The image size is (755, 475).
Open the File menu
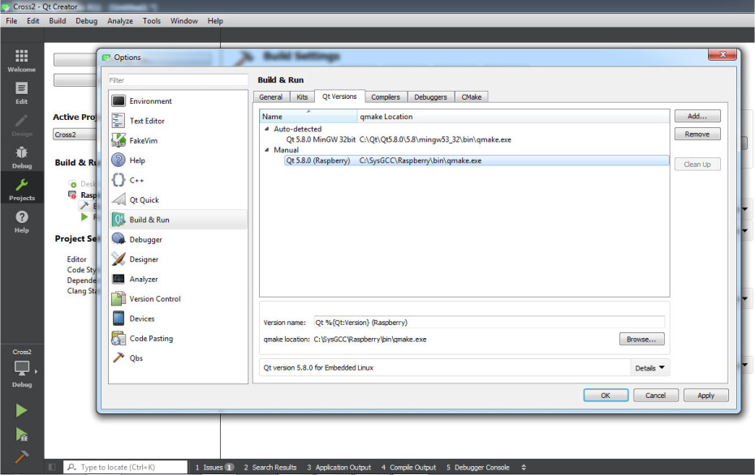coord(11,21)
